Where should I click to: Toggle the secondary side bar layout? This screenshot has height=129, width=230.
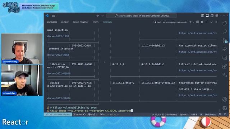click(x=212, y=16)
